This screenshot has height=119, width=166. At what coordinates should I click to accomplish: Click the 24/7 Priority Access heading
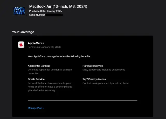[x=94, y=79]
